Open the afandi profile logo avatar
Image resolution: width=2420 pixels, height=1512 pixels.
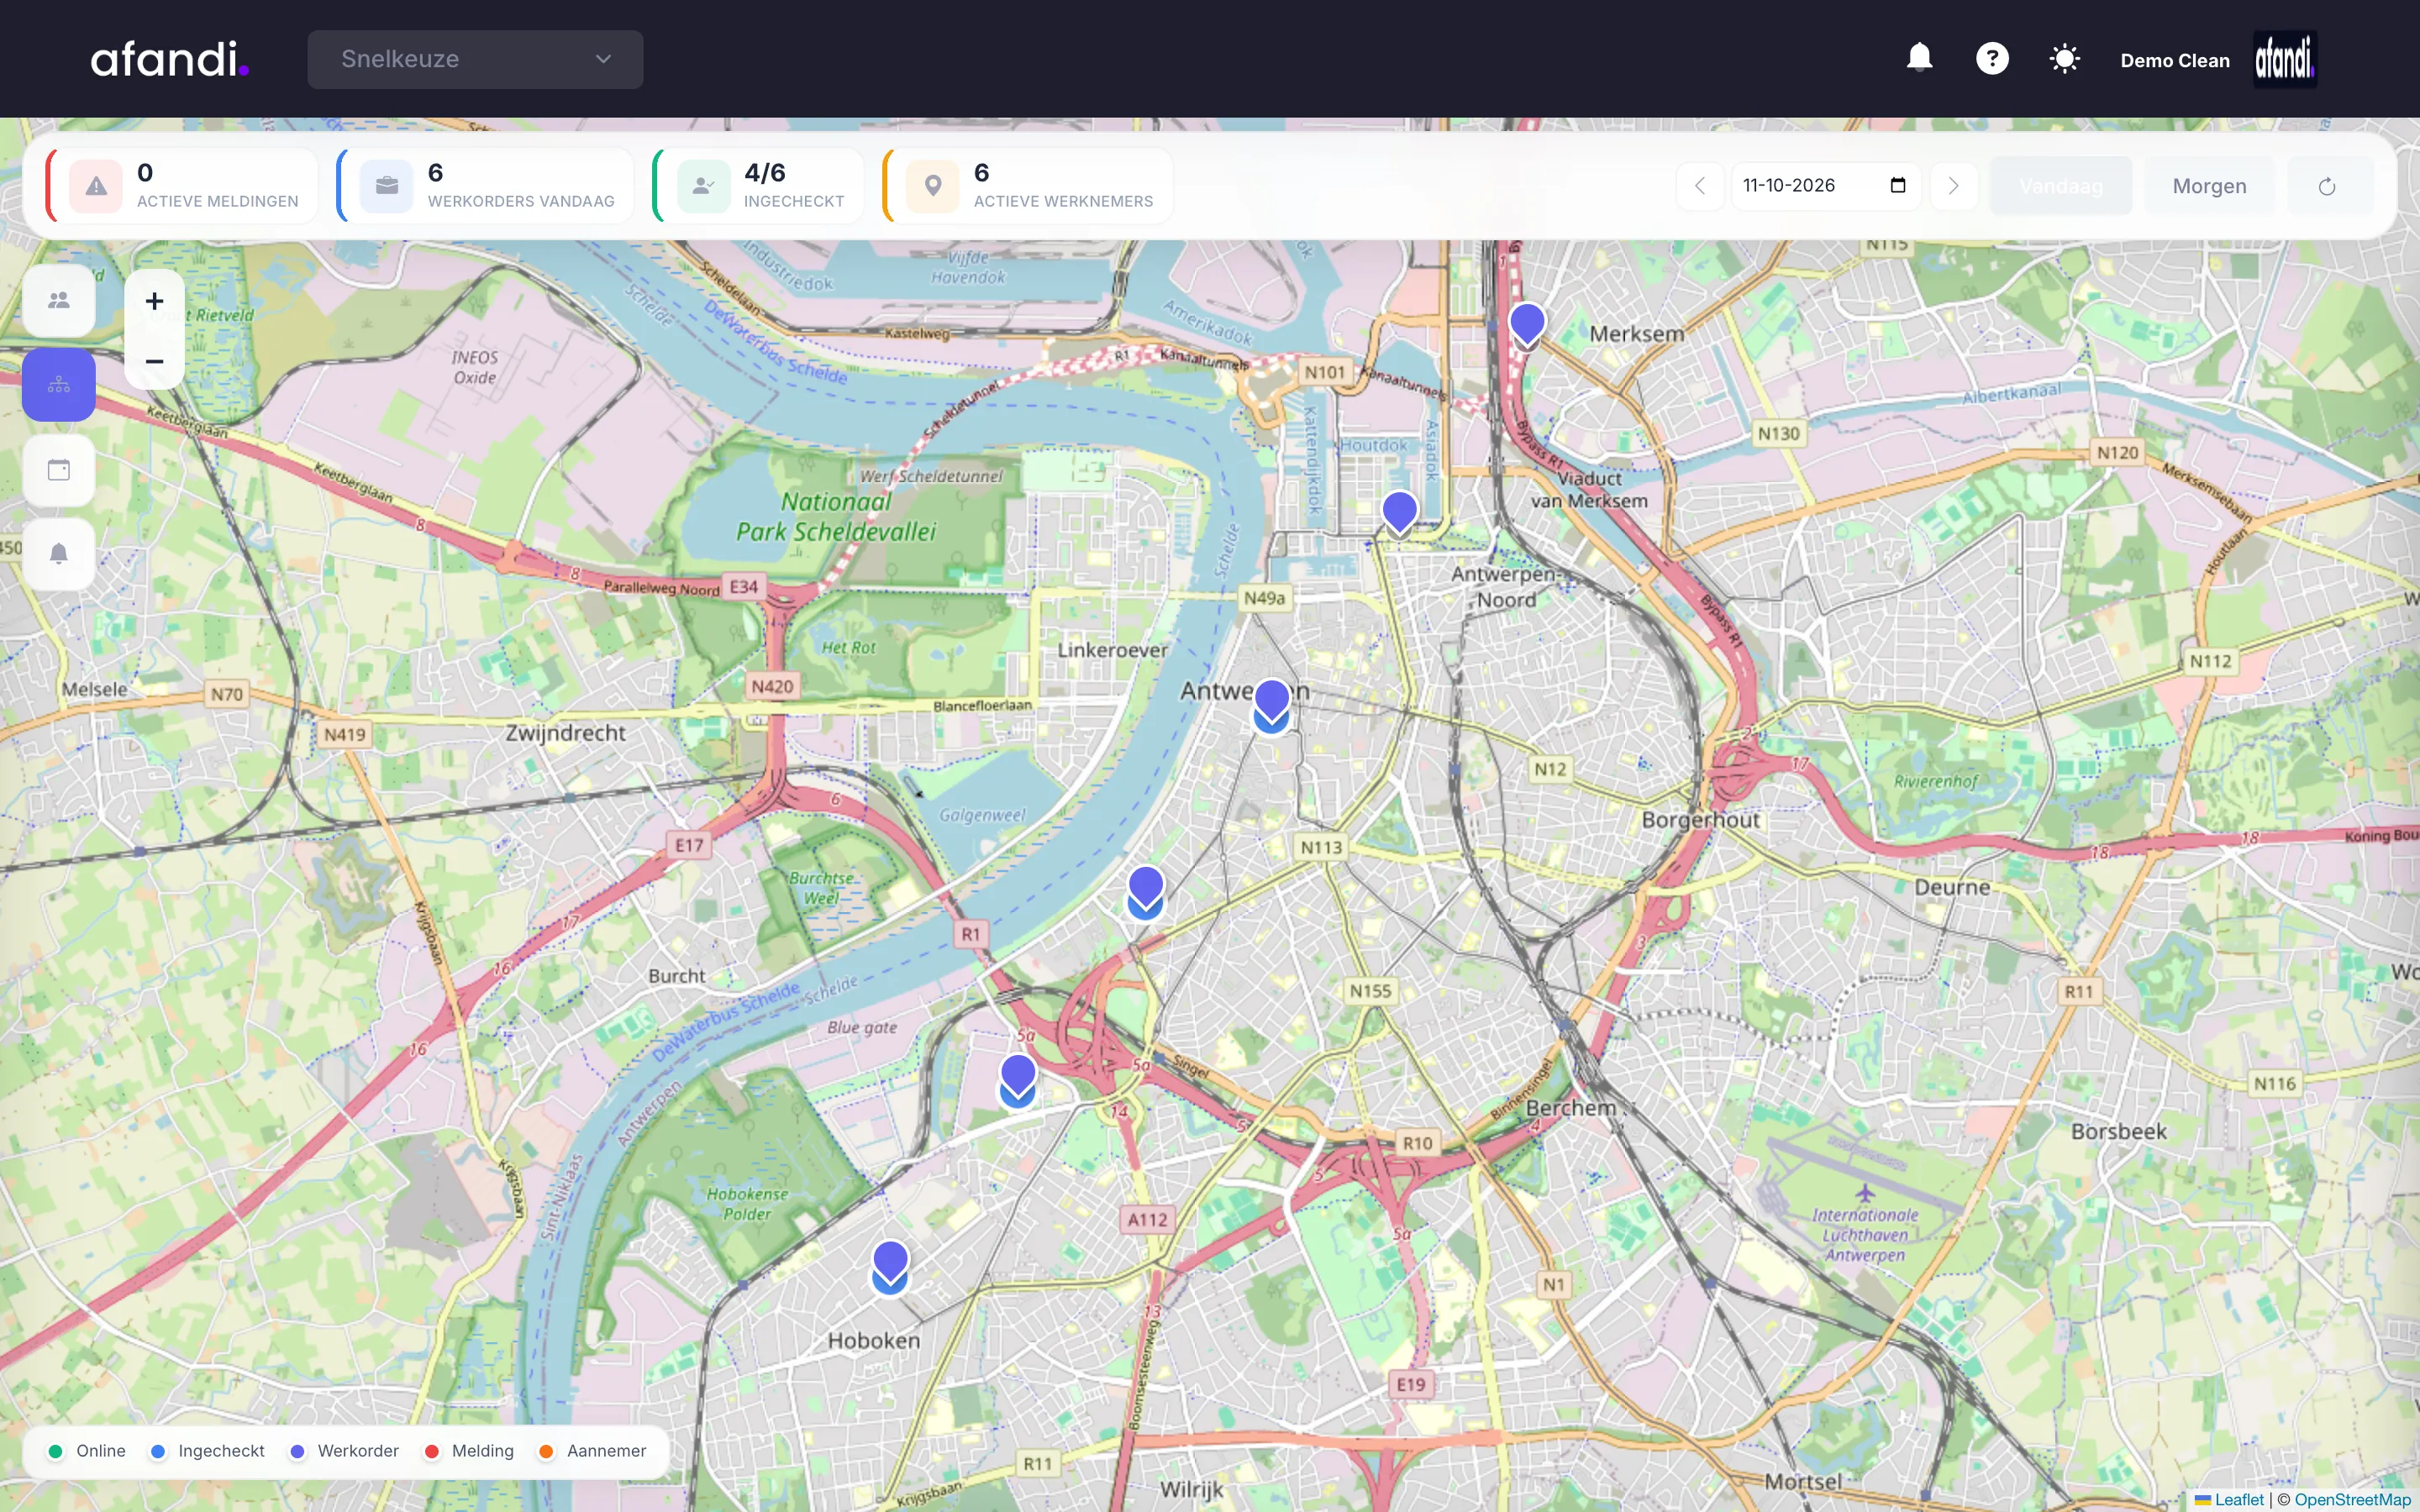coord(2284,59)
